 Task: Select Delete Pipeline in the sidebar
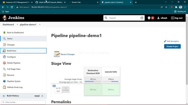tap(14, 63)
